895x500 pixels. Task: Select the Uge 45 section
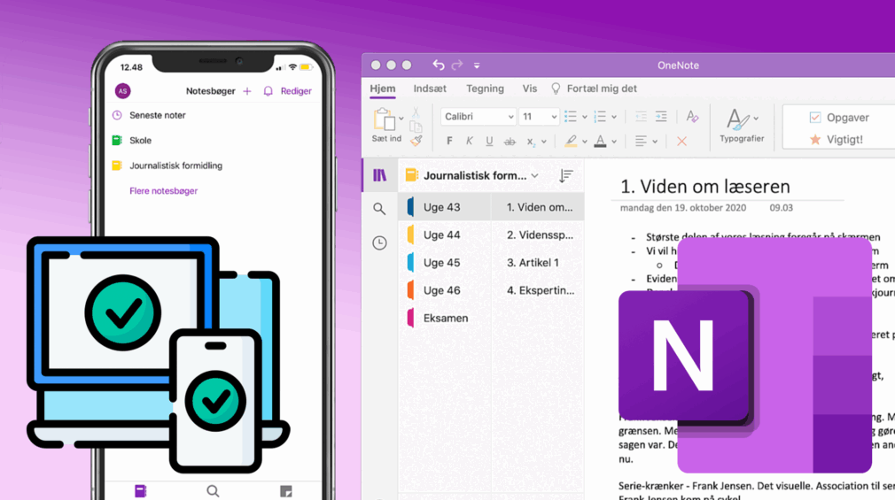[445, 263]
